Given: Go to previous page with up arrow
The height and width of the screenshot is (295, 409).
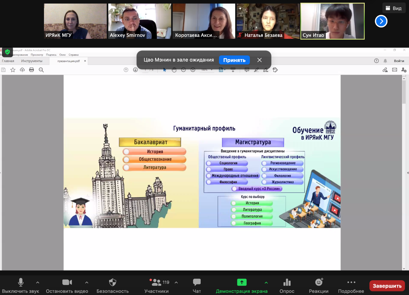Looking at the screenshot, I should (x=126, y=70).
